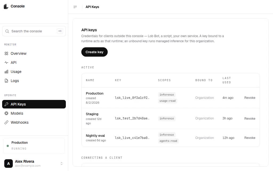Click the API Keys key icon
Image resolution: width=273 pixels, height=171 pixels.
pos(6,104)
